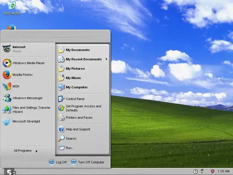Click the MSN butterfly icon

7,86
